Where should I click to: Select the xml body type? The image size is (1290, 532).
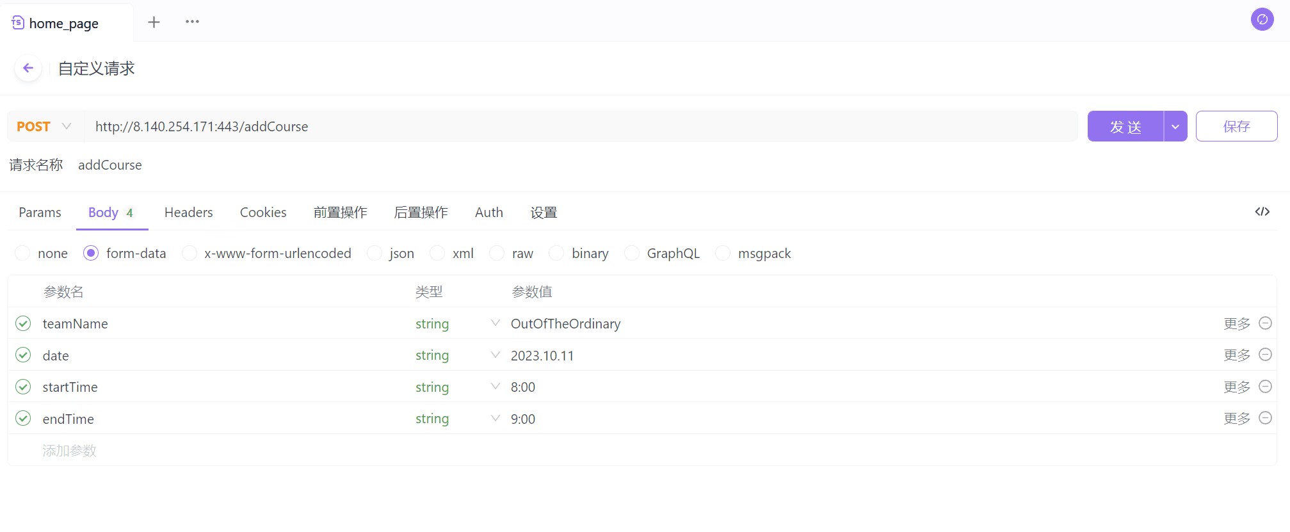tap(437, 254)
